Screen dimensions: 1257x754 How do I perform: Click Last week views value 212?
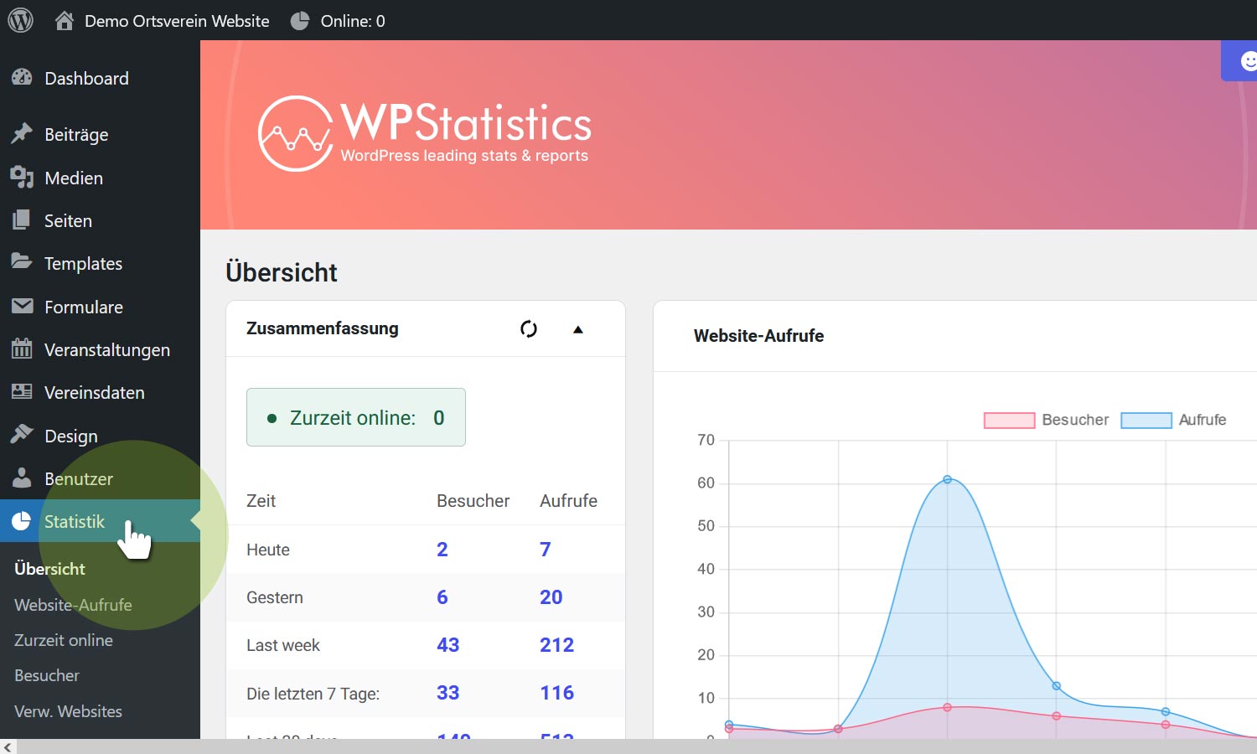coord(557,645)
